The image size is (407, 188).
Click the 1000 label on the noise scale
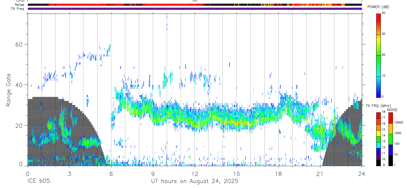(x=398, y=133)
